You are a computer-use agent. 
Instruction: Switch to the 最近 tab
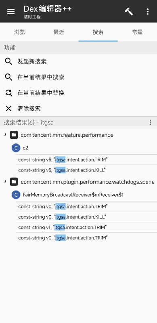point(59,32)
